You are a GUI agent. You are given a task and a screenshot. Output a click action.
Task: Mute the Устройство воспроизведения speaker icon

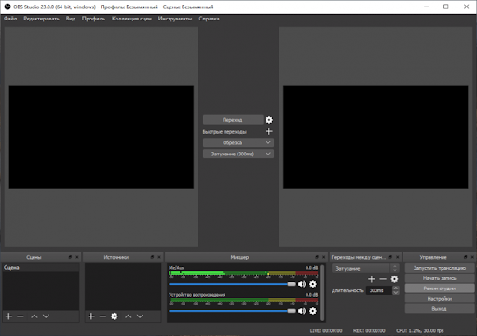coord(302,311)
